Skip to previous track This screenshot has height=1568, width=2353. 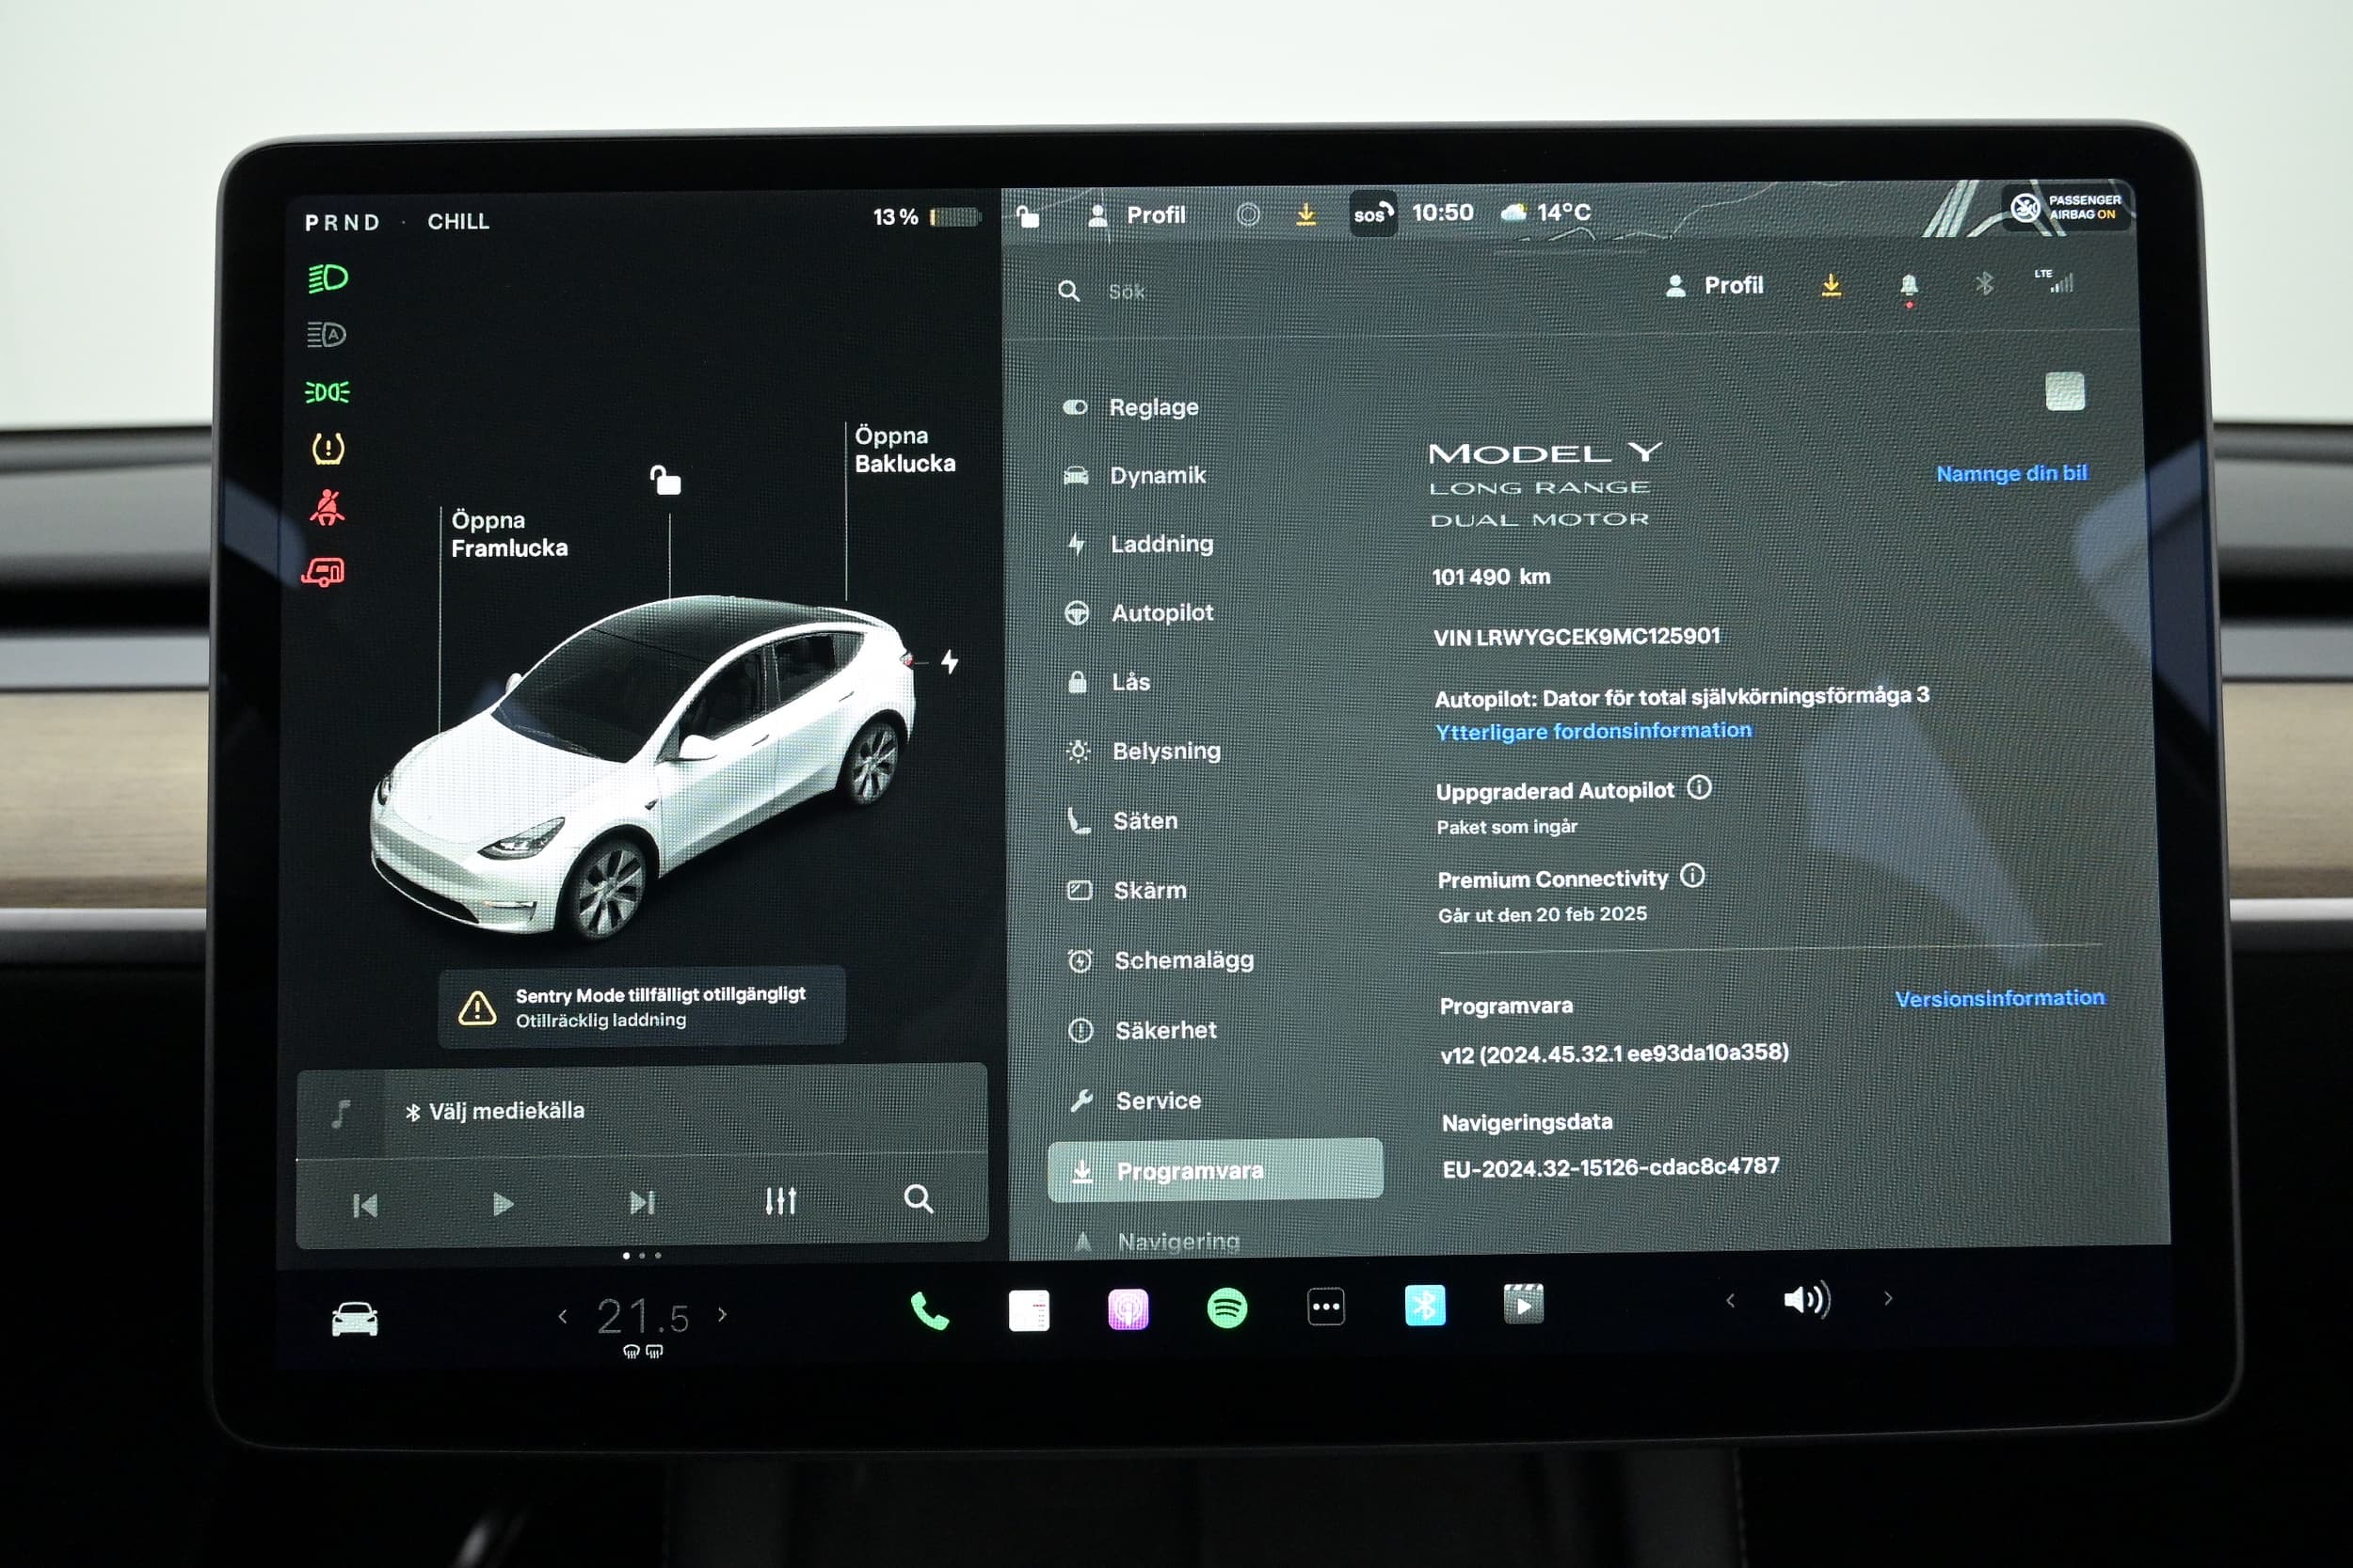coord(365,1205)
